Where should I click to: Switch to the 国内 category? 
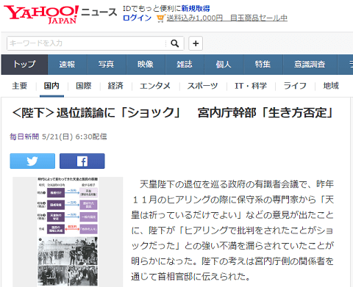51,86
